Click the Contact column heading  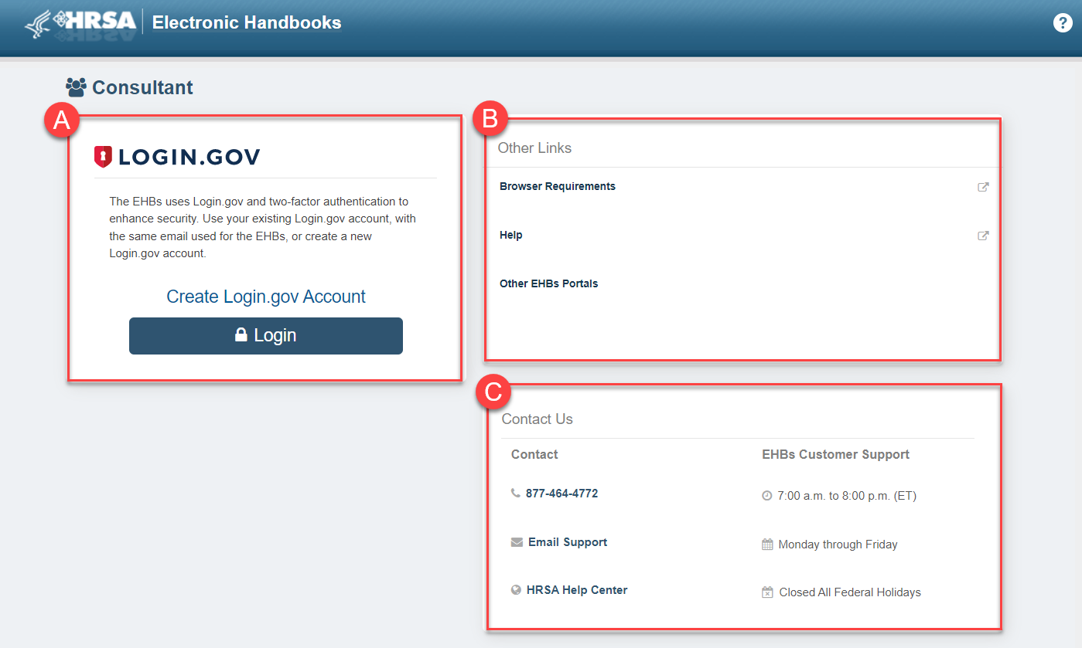coord(534,455)
